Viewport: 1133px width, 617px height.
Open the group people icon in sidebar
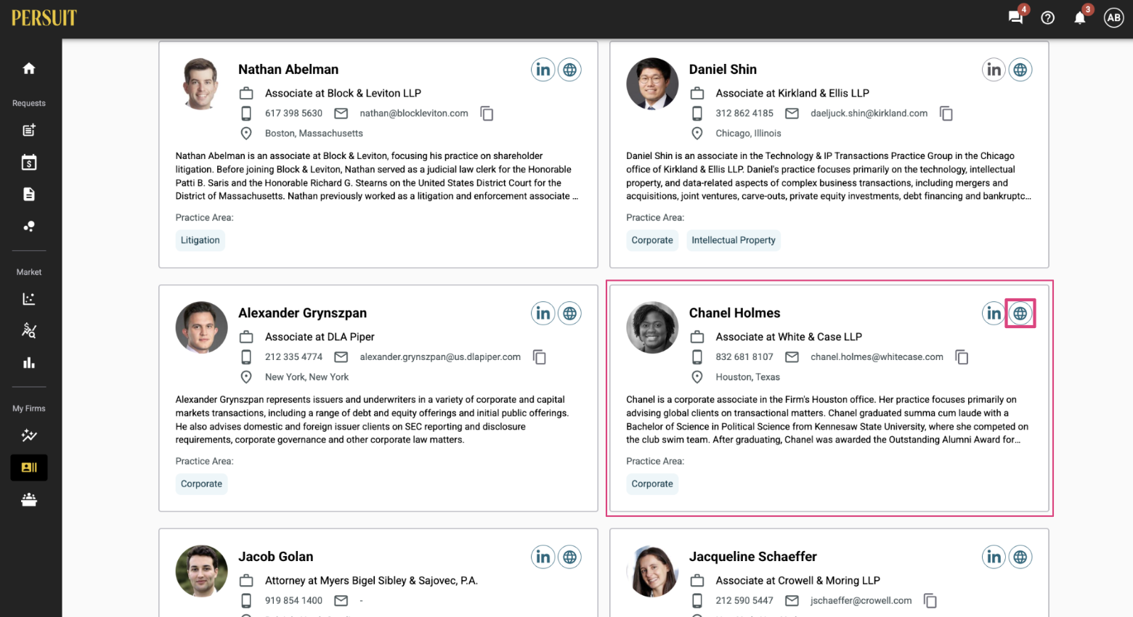click(29, 499)
